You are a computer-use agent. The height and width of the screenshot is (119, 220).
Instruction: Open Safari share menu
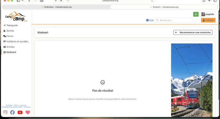pyautogui.click(x=204, y=1)
